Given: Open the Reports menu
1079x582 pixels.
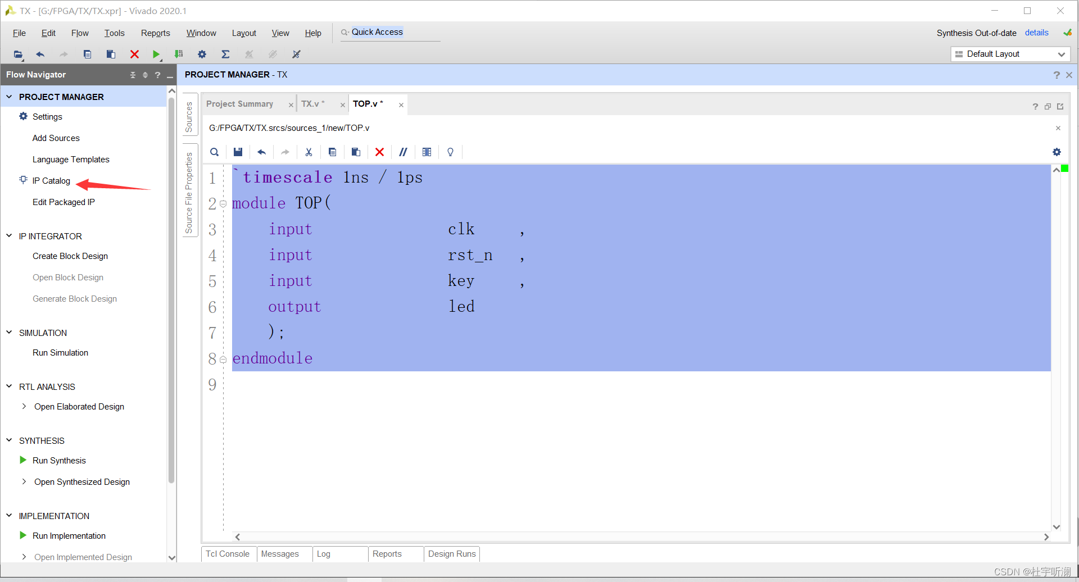Looking at the screenshot, I should [155, 33].
